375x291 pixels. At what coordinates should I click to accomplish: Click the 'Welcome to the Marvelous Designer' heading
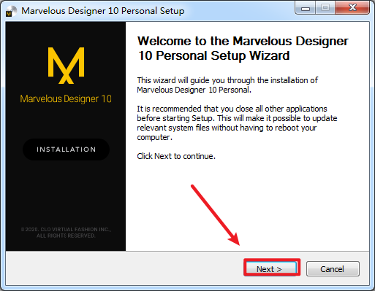(243, 48)
